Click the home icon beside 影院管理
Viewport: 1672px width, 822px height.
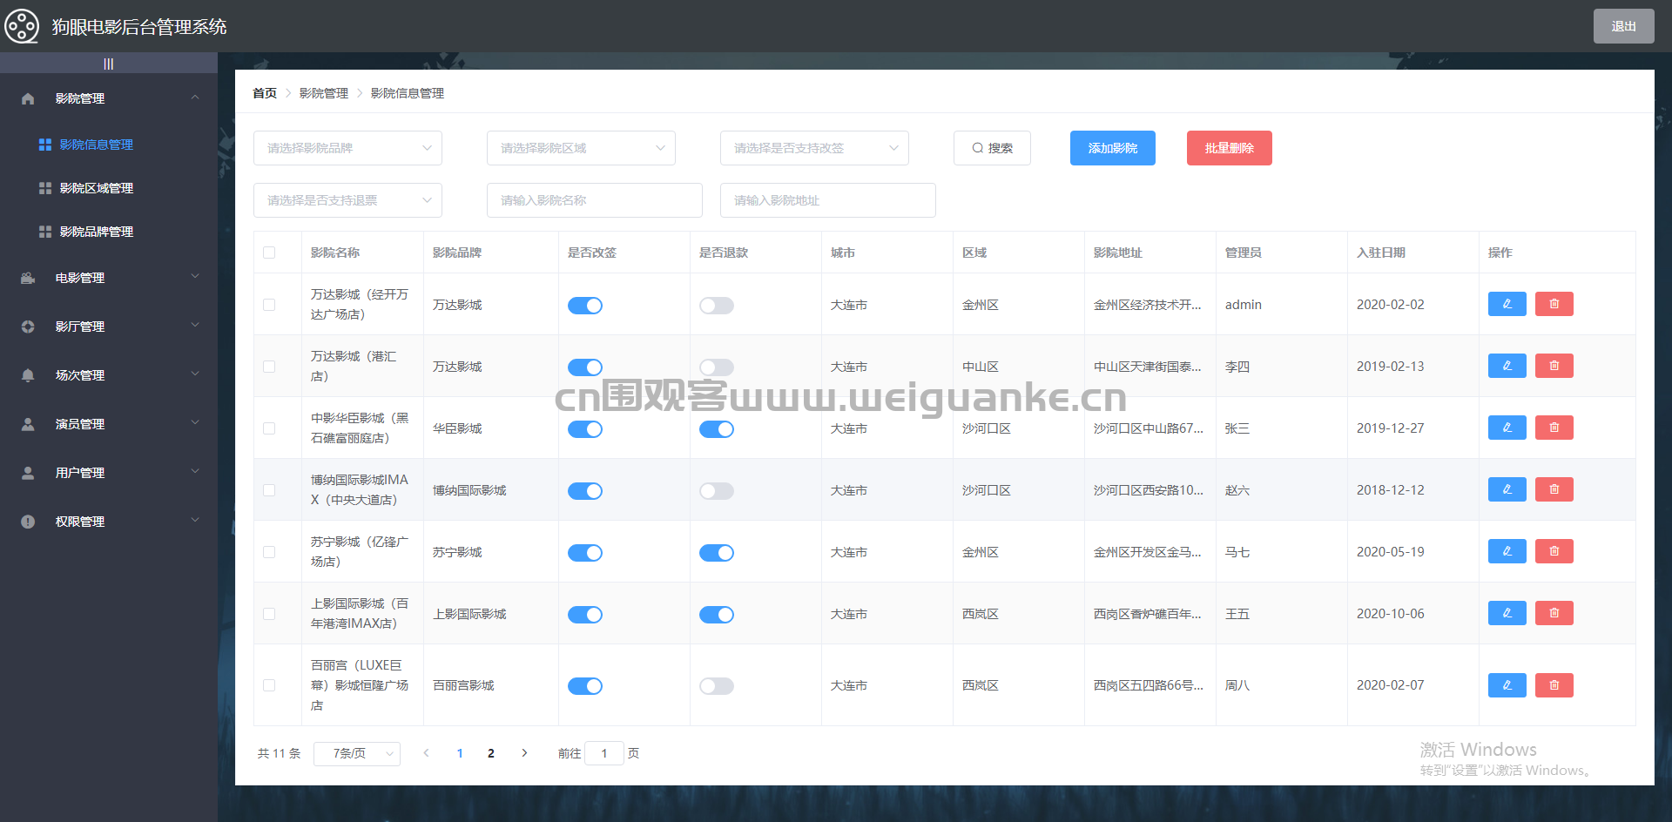pos(28,98)
